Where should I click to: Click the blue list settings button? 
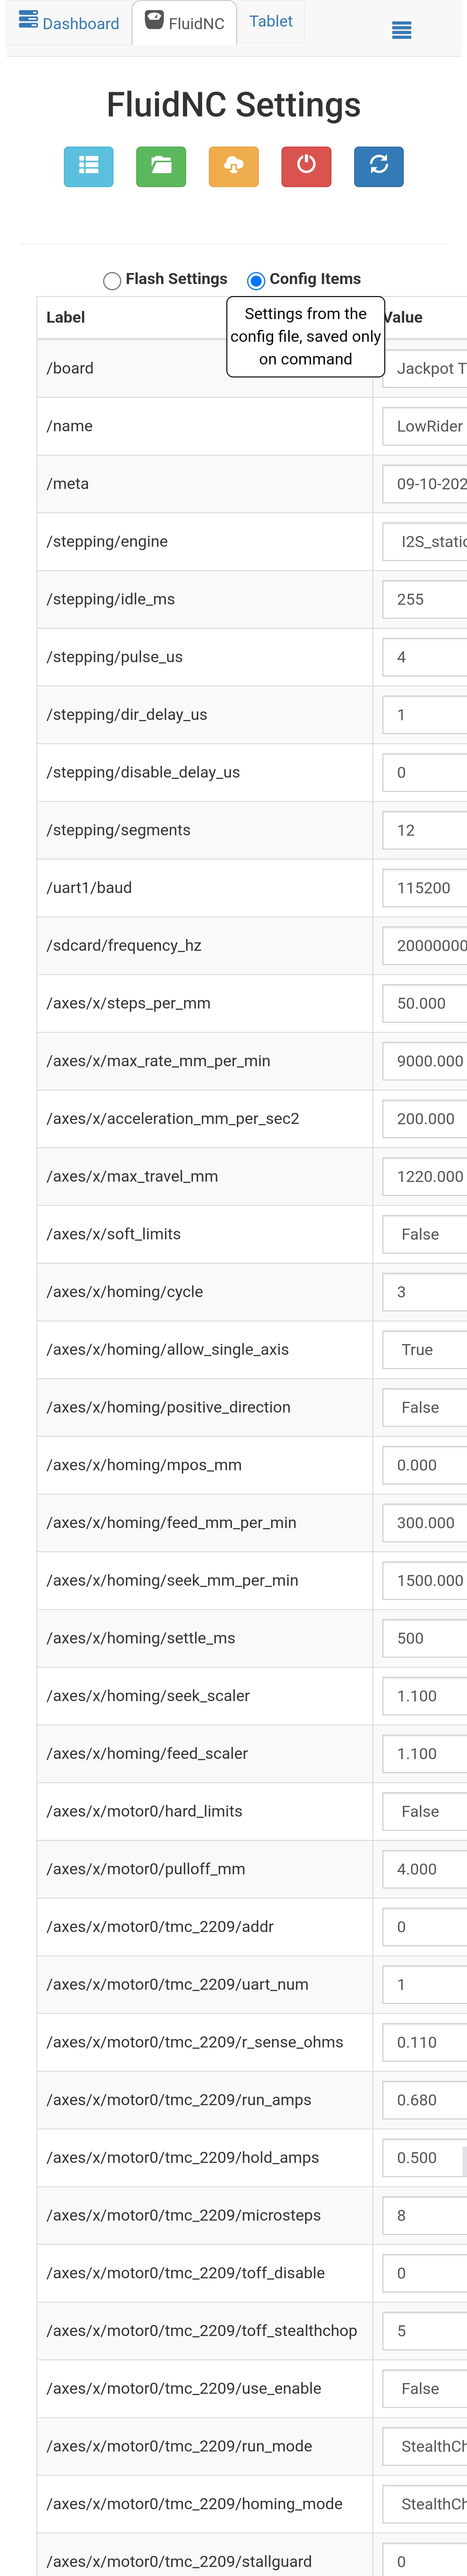tap(89, 166)
